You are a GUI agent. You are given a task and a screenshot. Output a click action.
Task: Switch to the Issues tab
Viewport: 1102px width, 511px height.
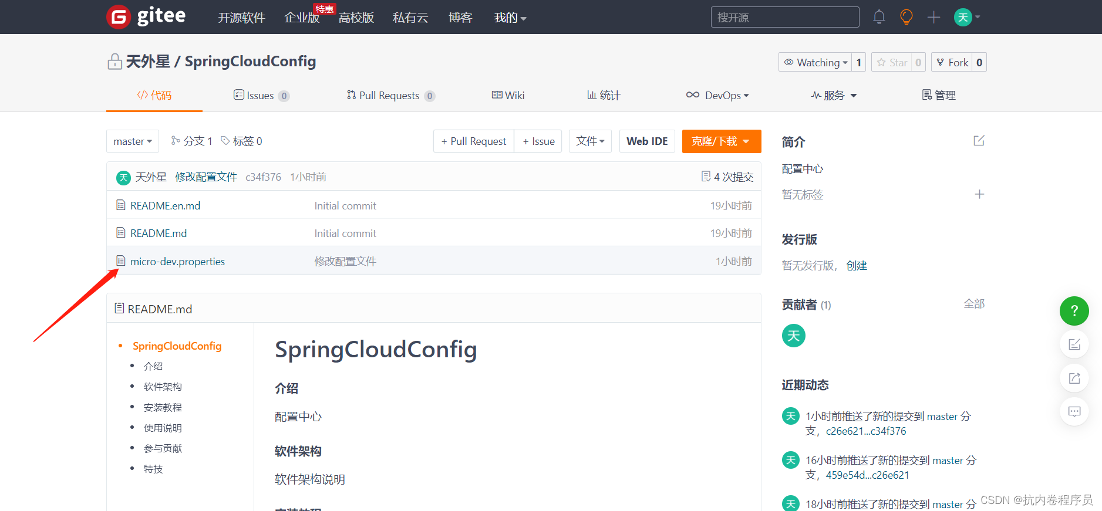(261, 95)
